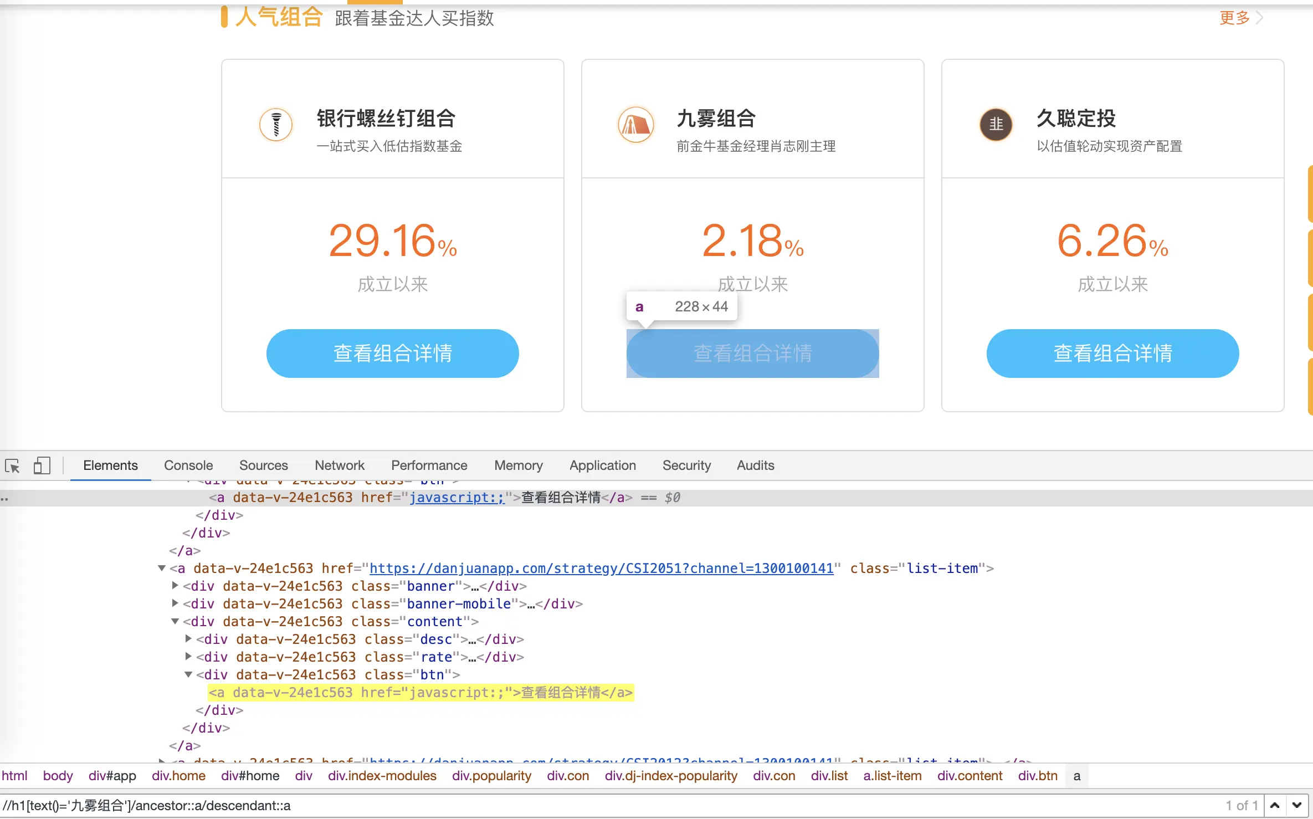The width and height of the screenshot is (1313, 819).
Task: Open the Network tab
Action: [x=339, y=465]
